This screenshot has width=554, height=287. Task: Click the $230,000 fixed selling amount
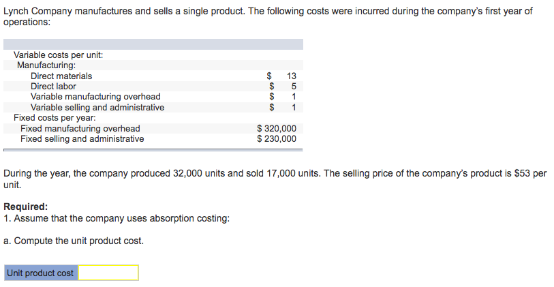click(277, 138)
